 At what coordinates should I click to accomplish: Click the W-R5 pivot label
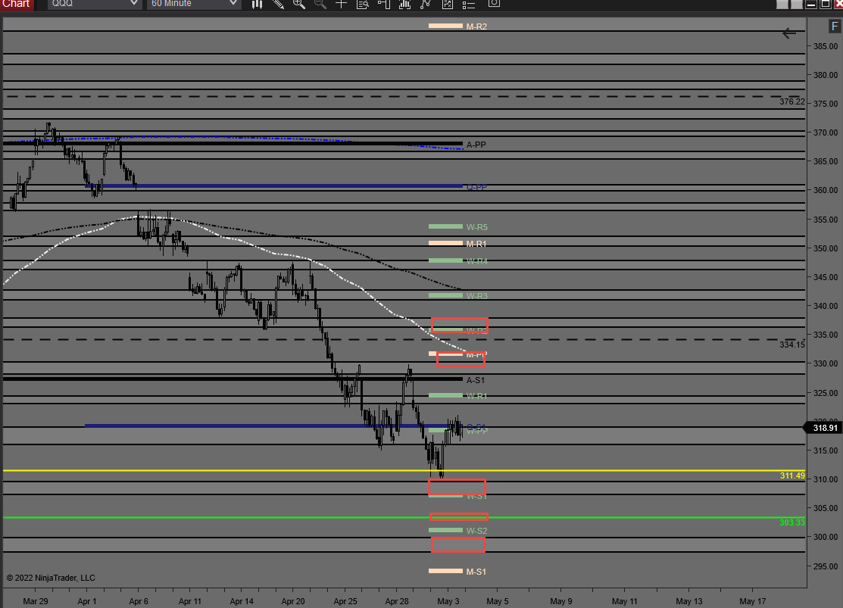pos(477,227)
